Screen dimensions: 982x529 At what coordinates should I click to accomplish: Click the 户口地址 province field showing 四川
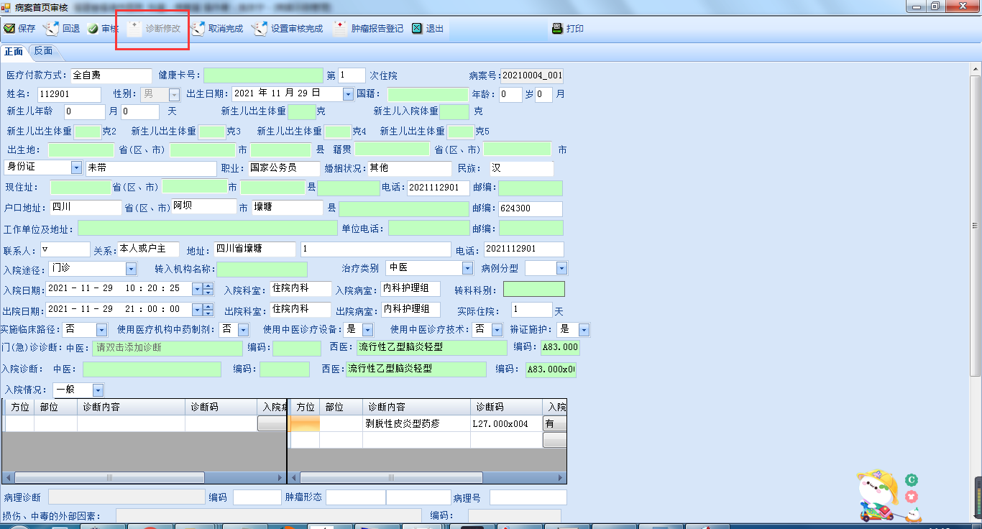[x=86, y=208]
